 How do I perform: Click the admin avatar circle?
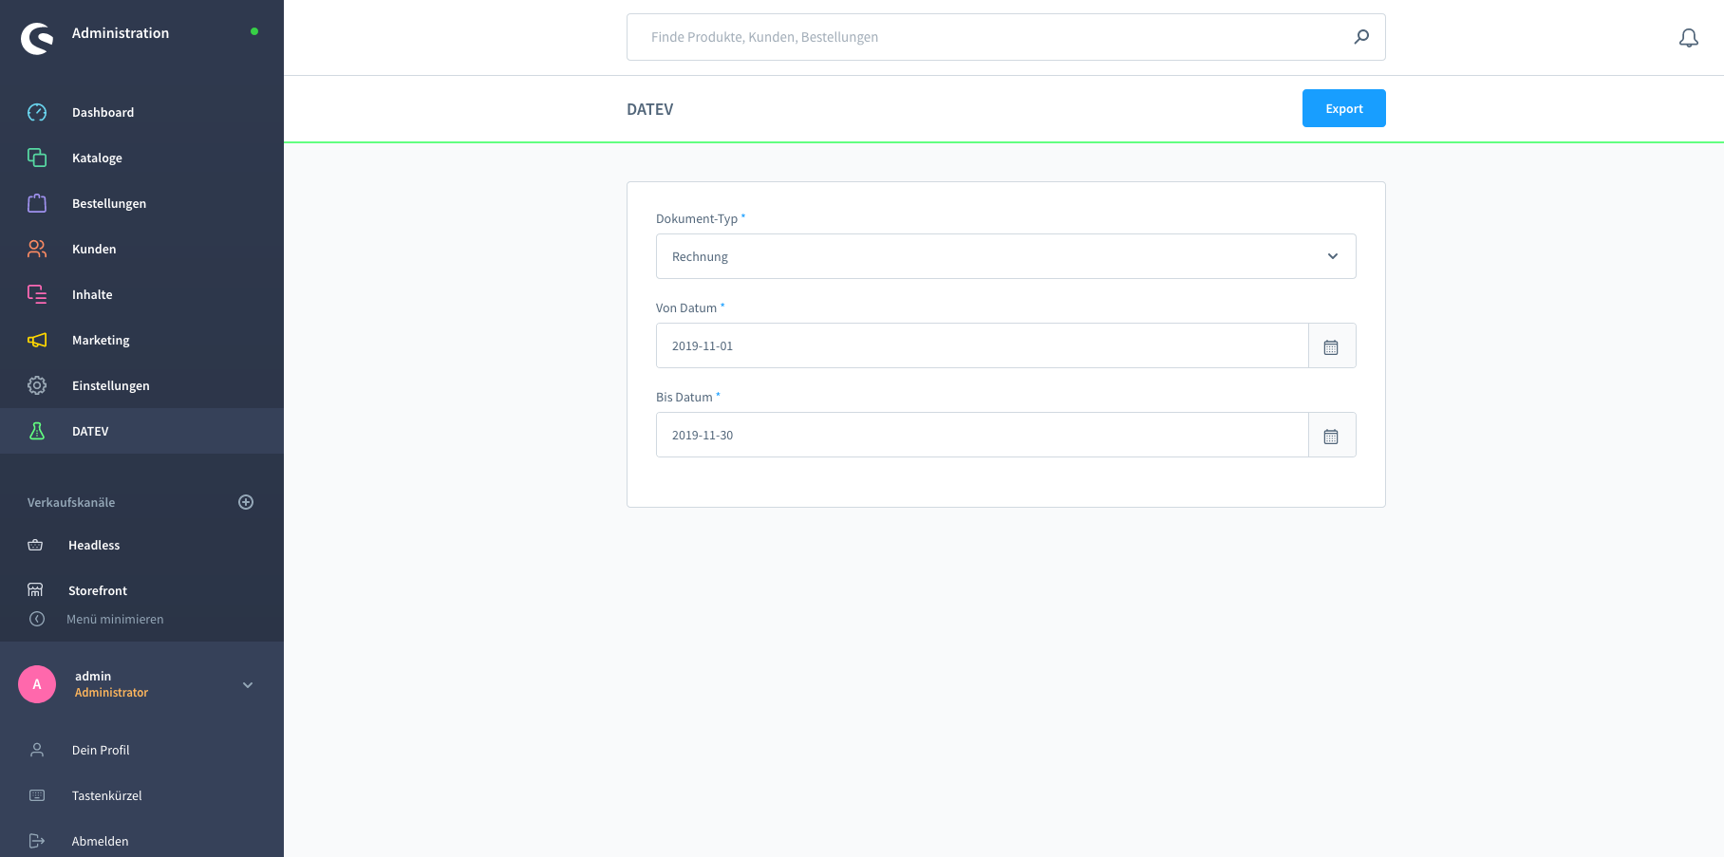37,684
